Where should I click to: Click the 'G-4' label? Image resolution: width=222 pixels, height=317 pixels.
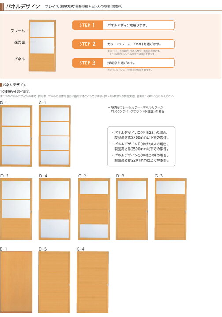(x=81, y=249)
